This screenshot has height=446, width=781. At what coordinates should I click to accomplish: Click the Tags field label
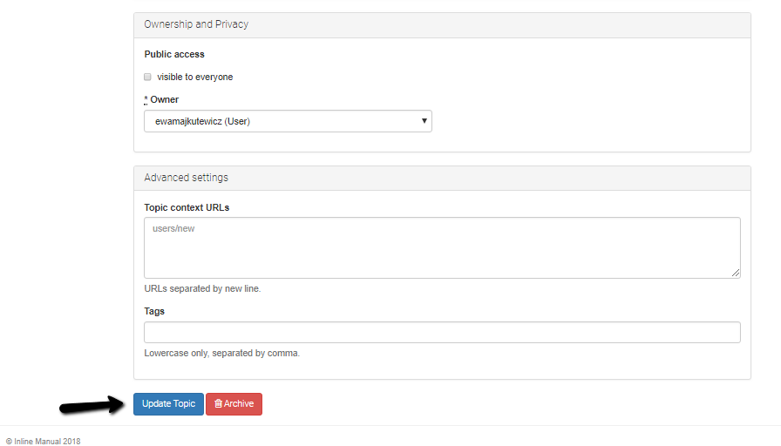(154, 311)
